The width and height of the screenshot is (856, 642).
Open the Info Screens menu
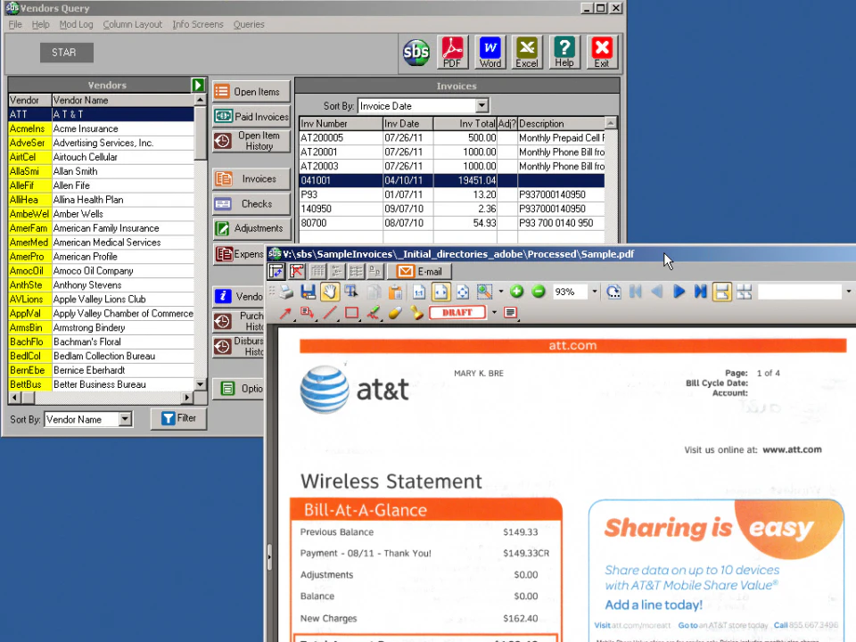tap(198, 25)
